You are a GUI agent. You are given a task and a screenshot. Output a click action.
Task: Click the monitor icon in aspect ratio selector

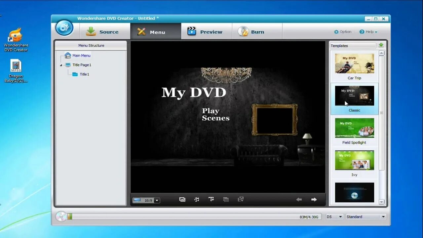pos(137,200)
